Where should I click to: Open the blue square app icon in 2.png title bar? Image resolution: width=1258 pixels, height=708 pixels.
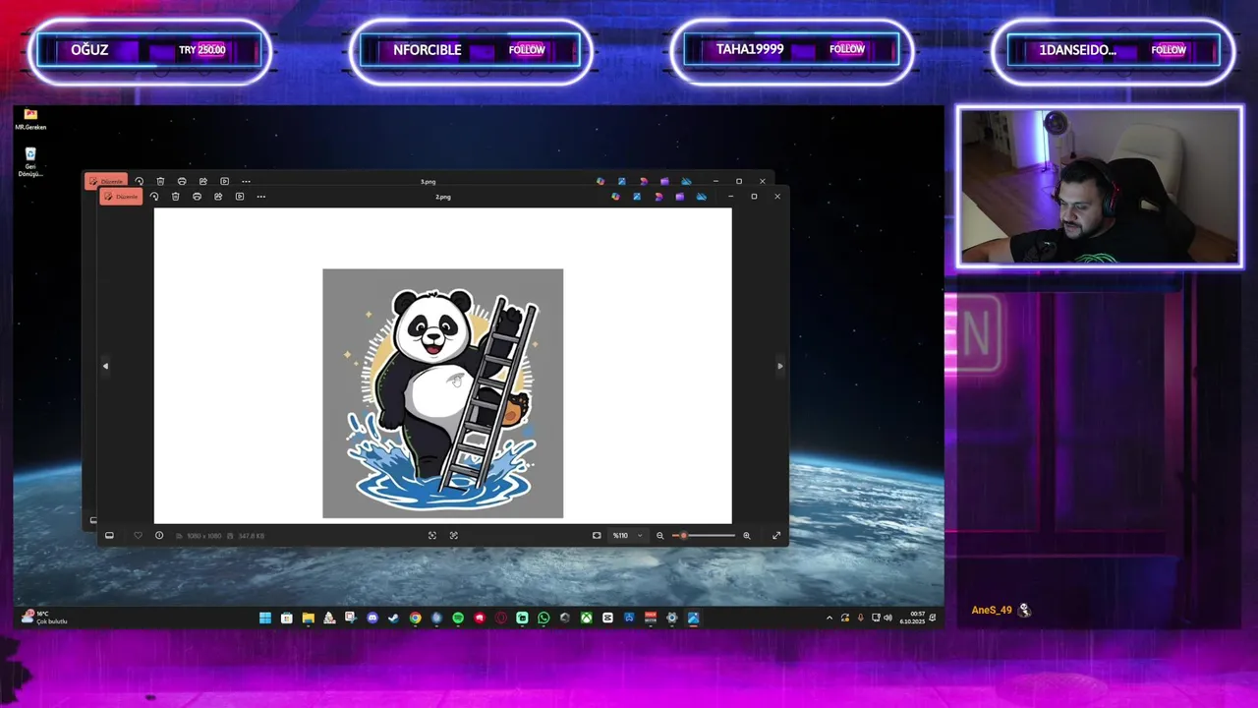pyautogui.click(x=637, y=197)
